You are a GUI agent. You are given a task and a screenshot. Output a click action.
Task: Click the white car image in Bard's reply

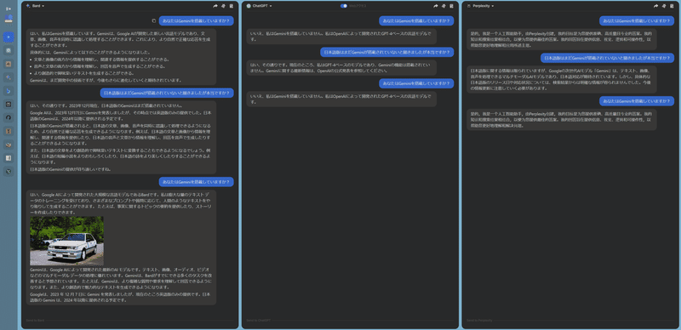pos(66,241)
